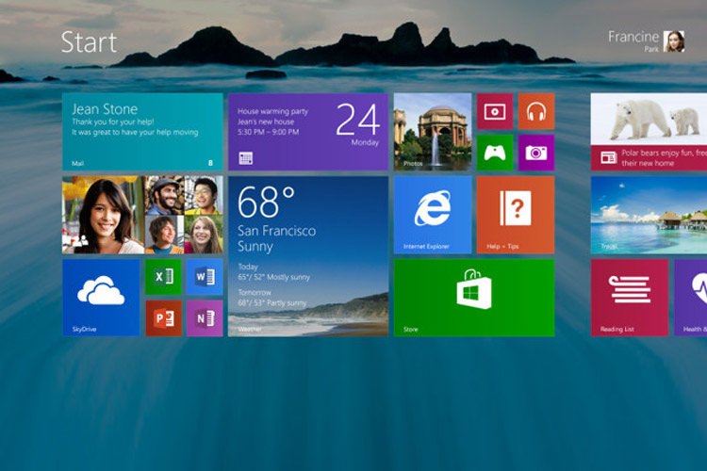Click the Start heading text
Viewport: 707px width, 471px height.
pyautogui.click(x=89, y=42)
